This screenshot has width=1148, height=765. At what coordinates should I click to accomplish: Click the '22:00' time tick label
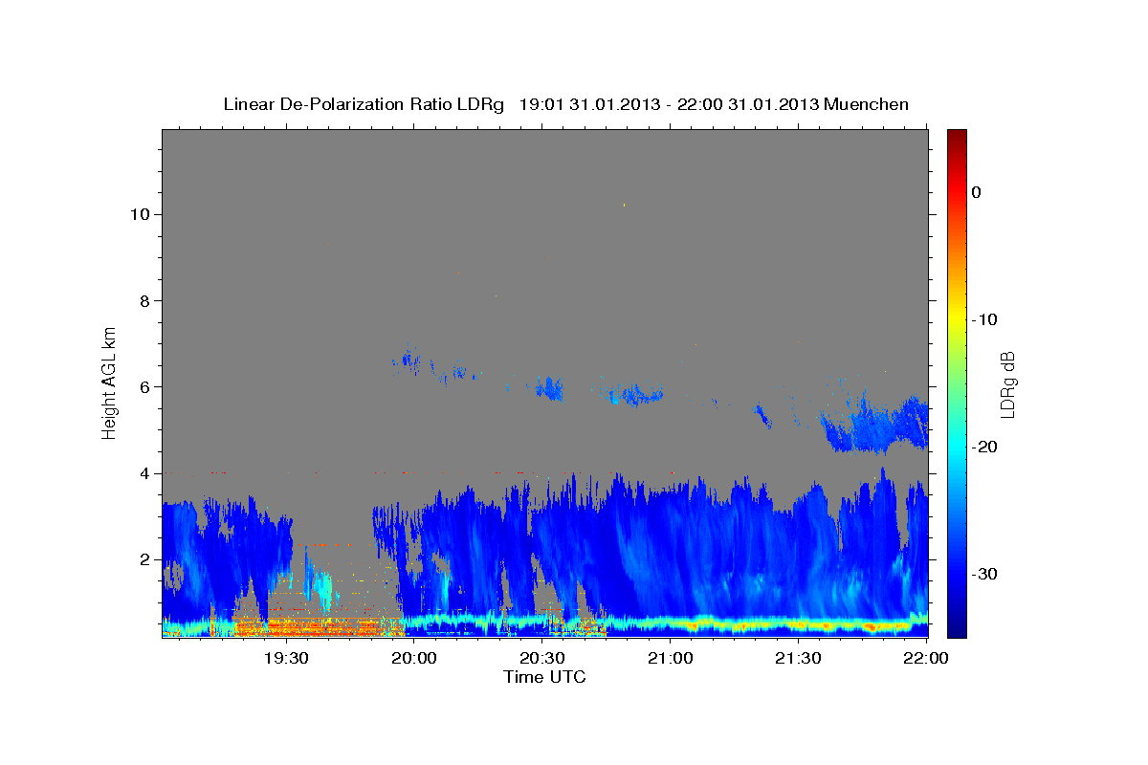[926, 658]
